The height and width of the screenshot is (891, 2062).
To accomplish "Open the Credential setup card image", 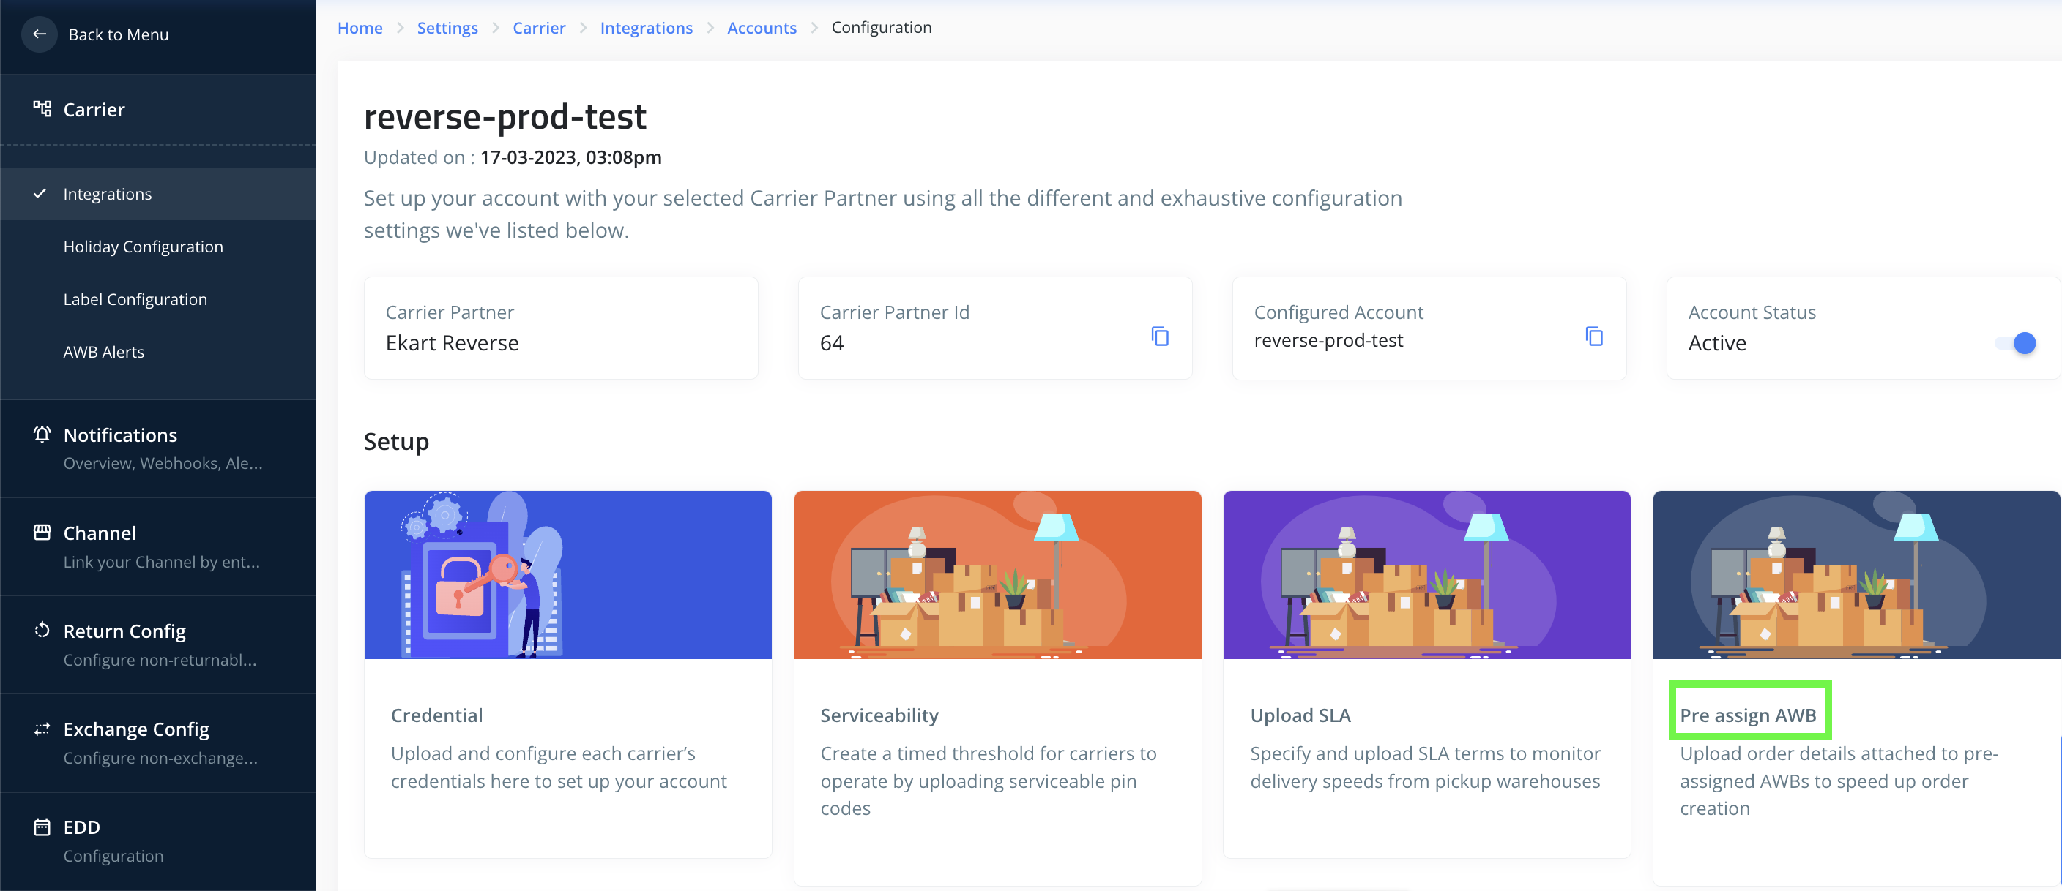I will [567, 575].
